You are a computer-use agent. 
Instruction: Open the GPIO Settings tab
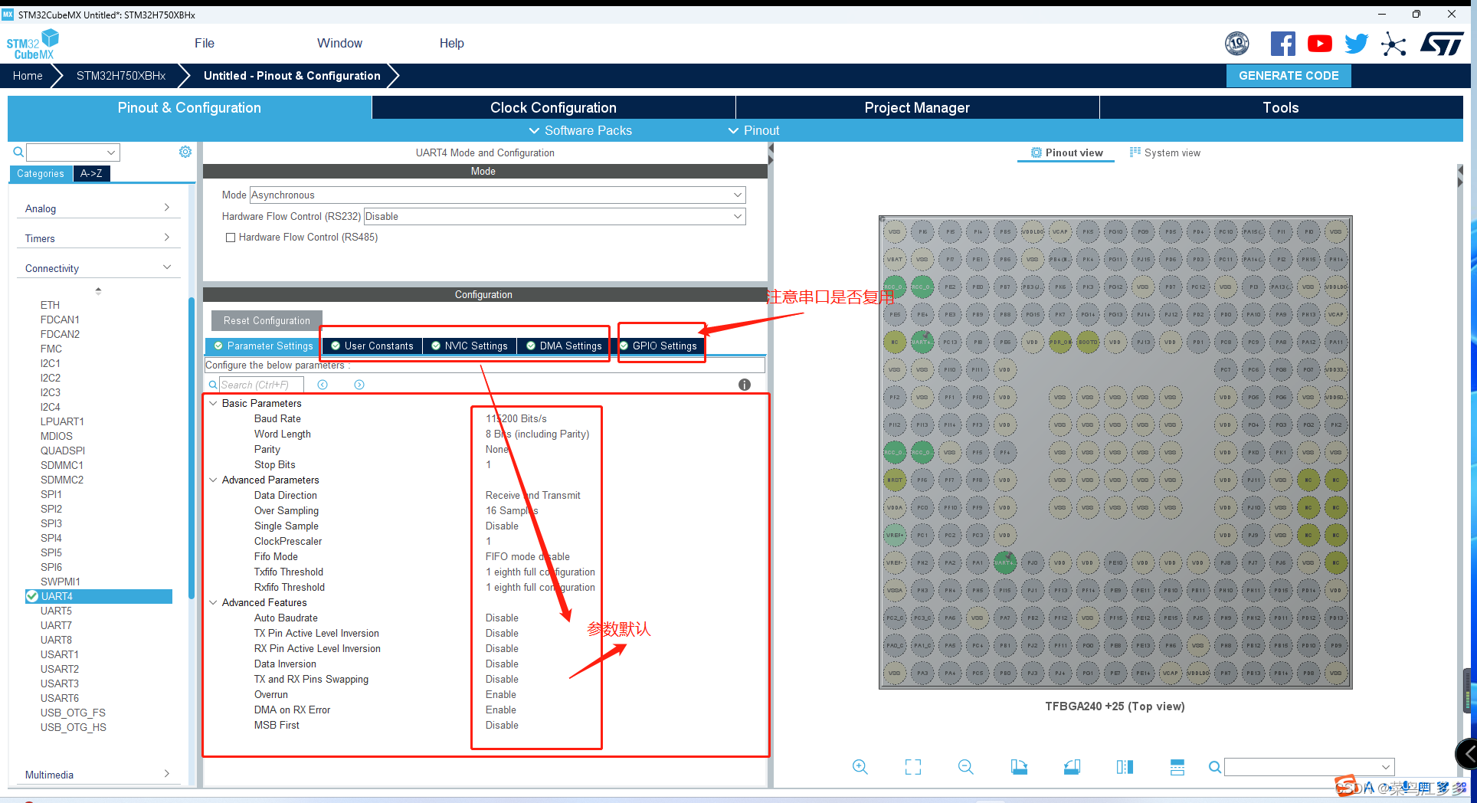(658, 346)
